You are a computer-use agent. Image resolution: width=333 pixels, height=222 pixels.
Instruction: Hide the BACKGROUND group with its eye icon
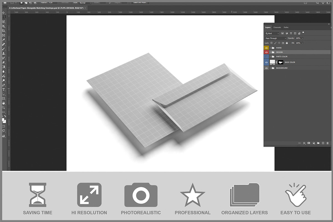pos(266,68)
